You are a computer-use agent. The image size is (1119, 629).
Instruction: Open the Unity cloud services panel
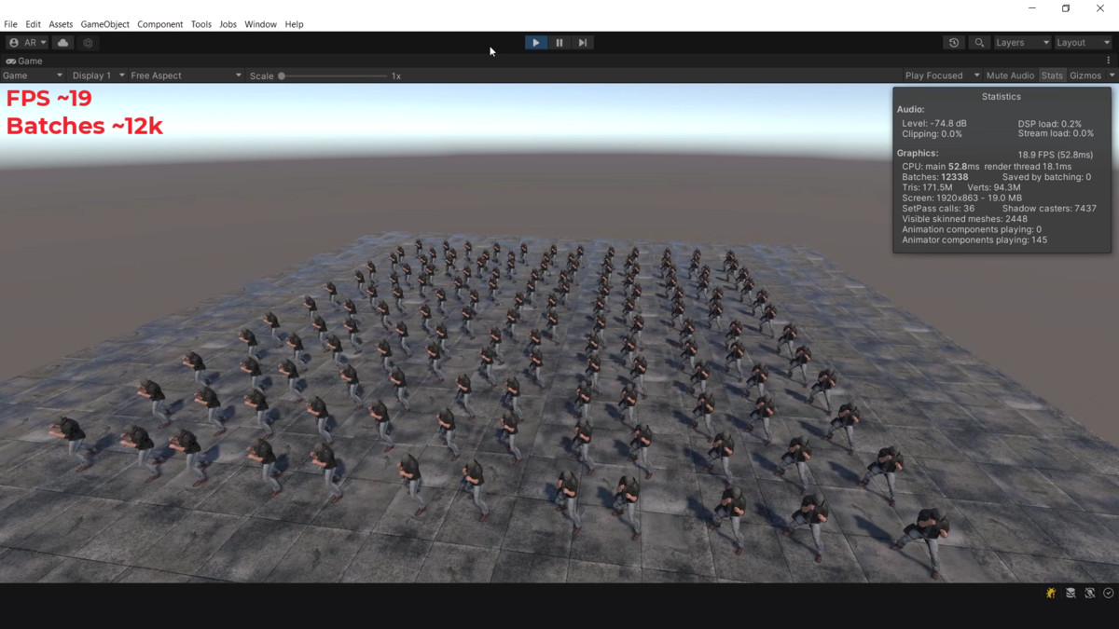click(x=62, y=42)
